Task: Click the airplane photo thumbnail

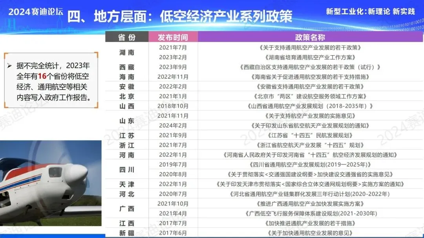Action: (x=51, y=183)
